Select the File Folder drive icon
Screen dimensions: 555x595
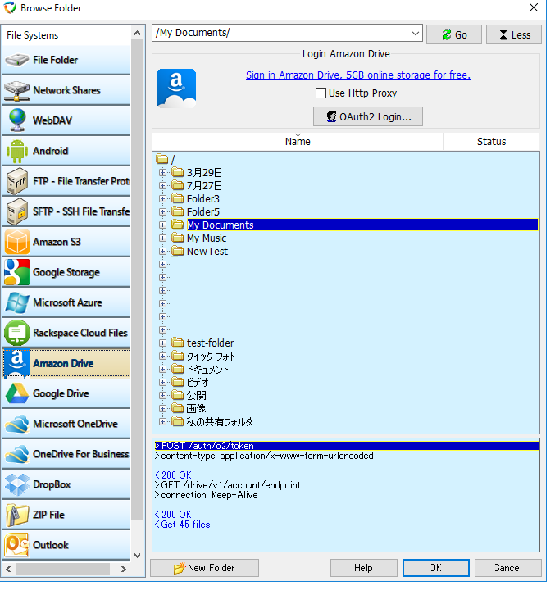[16, 60]
